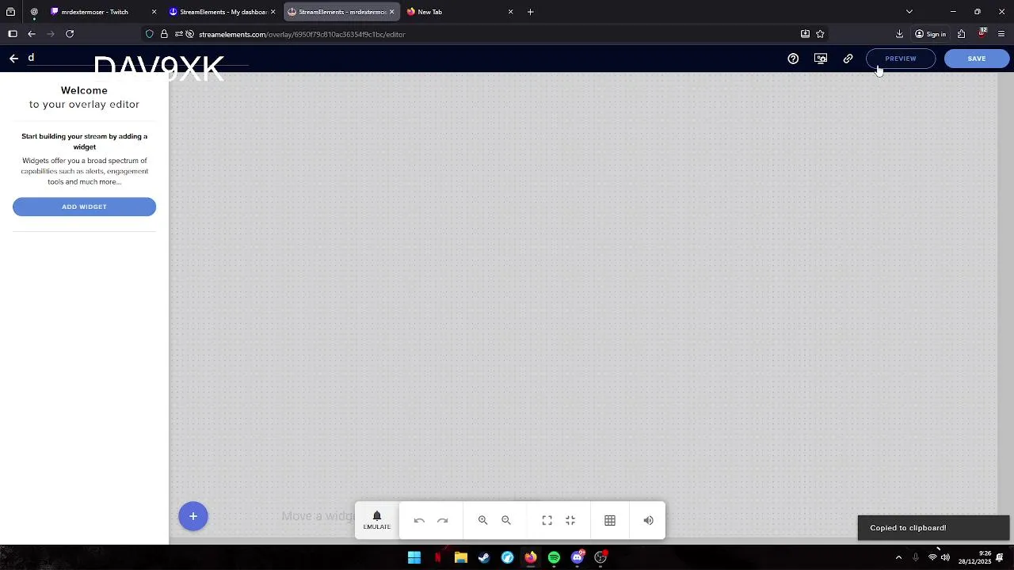Open Spotify from the taskbar
Image resolution: width=1014 pixels, height=570 pixels.
554,557
